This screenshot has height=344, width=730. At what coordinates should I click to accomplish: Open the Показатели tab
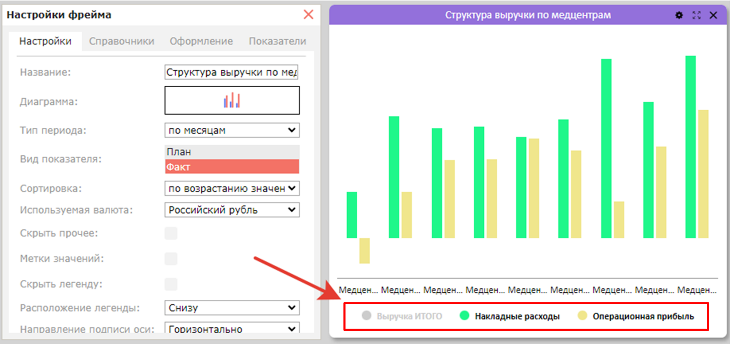(x=277, y=41)
